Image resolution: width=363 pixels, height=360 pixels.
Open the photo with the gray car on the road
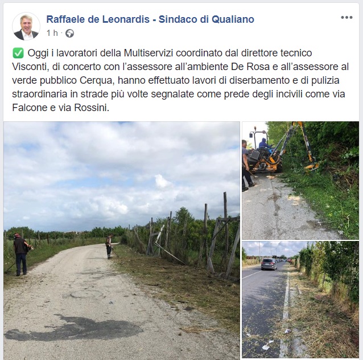pyautogui.click(x=300, y=300)
